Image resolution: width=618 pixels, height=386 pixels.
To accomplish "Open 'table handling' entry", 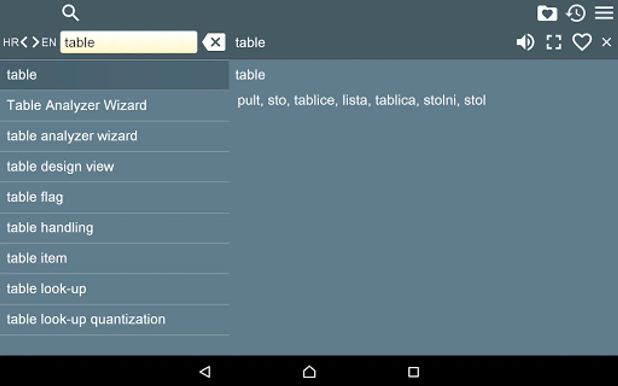I will 115,228.
